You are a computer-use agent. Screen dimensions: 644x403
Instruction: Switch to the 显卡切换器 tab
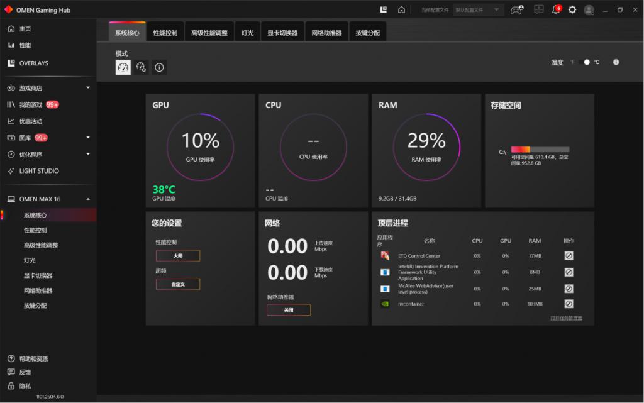[x=282, y=33]
